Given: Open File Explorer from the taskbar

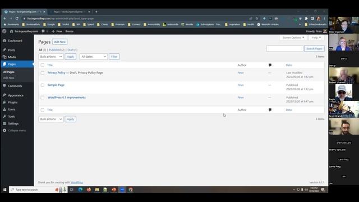Looking at the screenshot, I should [97, 190].
